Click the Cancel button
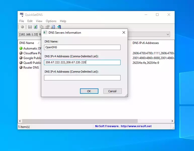This screenshot has height=151, width=194. [112, 91]
